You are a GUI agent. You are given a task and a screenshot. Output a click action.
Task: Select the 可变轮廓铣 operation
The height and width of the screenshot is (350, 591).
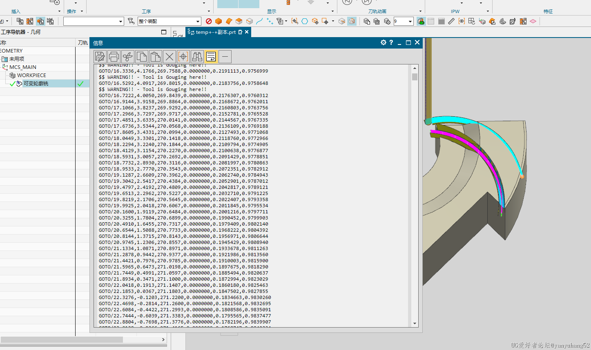36,83
